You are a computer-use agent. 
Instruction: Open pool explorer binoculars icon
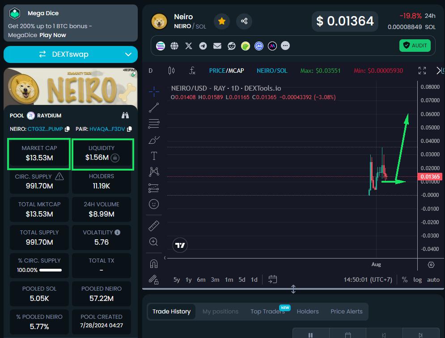125,115
